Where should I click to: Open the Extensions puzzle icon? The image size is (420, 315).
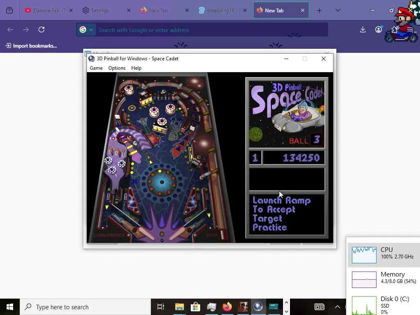tap(394, 30)
